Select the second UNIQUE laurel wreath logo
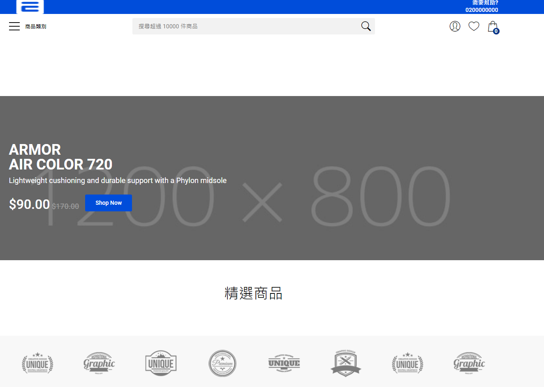 (407, 363)
